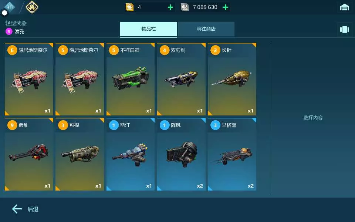Image resolution: width=355 pixels, height=222 pixels.
Task: Go back using the arrow icon
Action: (17, 209)
